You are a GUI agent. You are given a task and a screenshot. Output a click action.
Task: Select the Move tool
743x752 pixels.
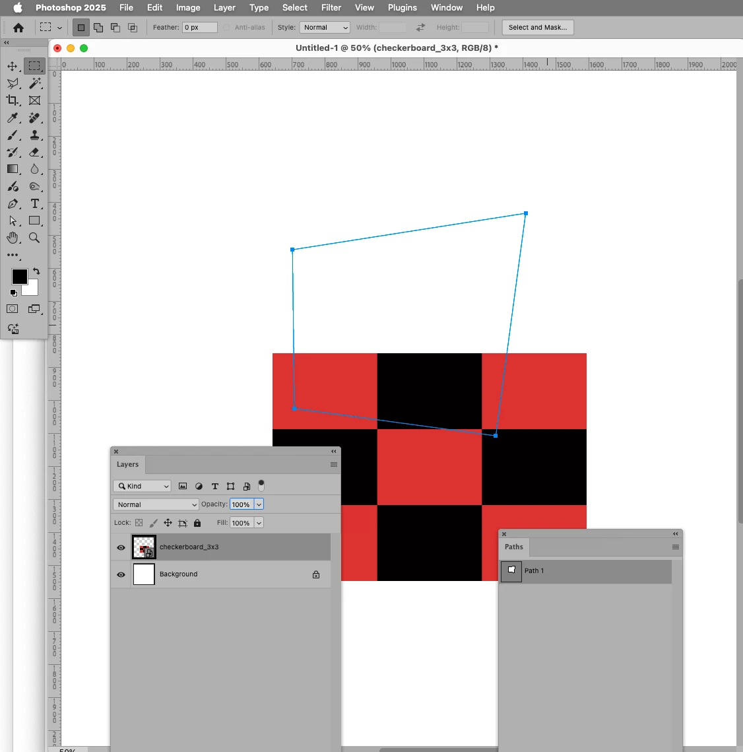(x=13, y=66)
